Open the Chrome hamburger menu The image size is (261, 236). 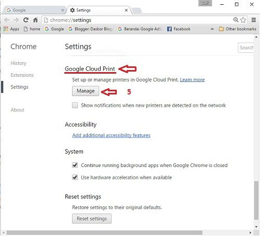click(x=254, y=20)
